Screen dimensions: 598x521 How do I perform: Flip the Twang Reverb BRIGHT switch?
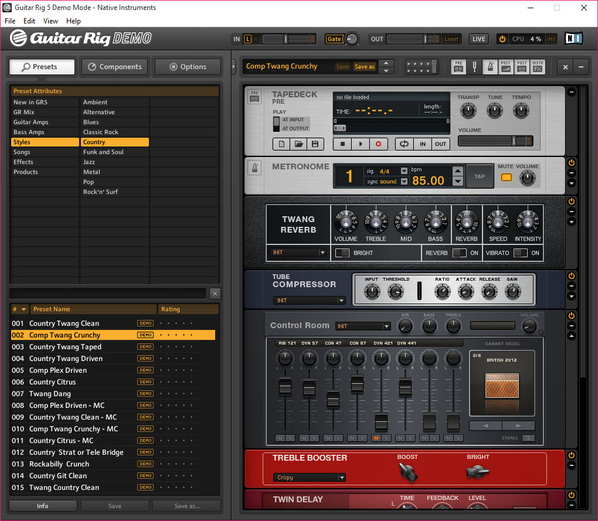coord(342,253)
